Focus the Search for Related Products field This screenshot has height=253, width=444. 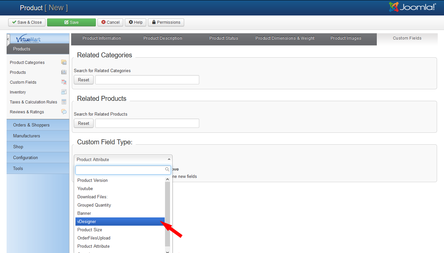[147, 123]
